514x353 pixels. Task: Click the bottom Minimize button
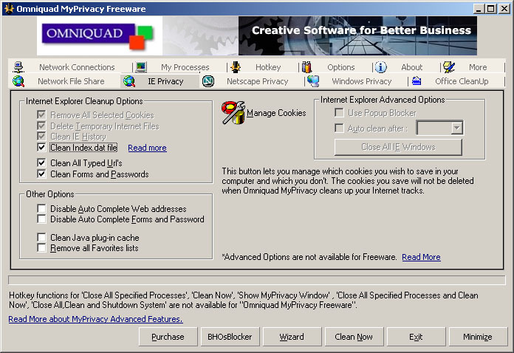[478, 337]
